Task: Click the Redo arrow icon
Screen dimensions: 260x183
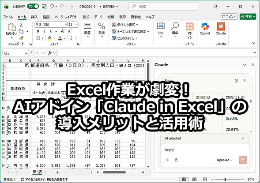Action: click(x=62, y=7)
